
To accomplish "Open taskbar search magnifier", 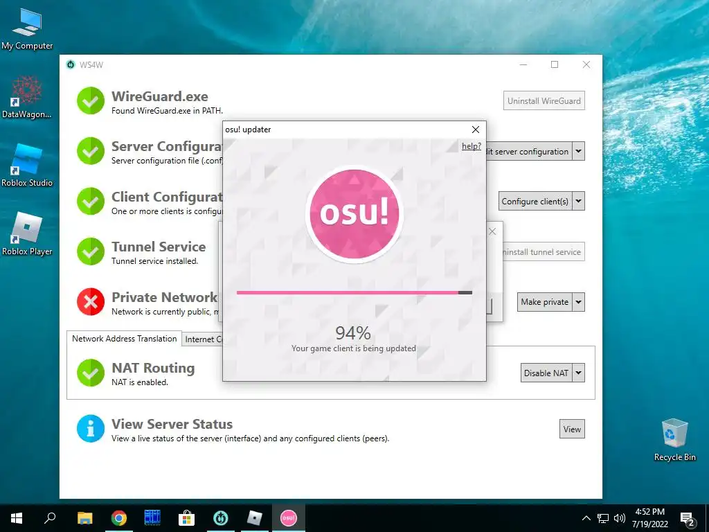I will pyautogui.click(x=50, y=518).
